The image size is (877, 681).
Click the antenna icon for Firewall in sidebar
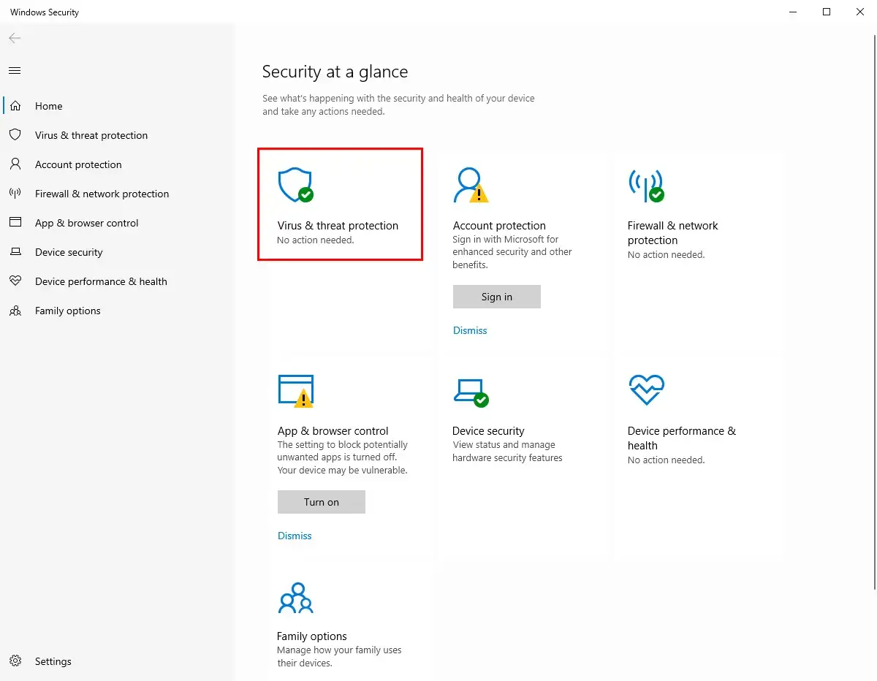tap(15, 194)
